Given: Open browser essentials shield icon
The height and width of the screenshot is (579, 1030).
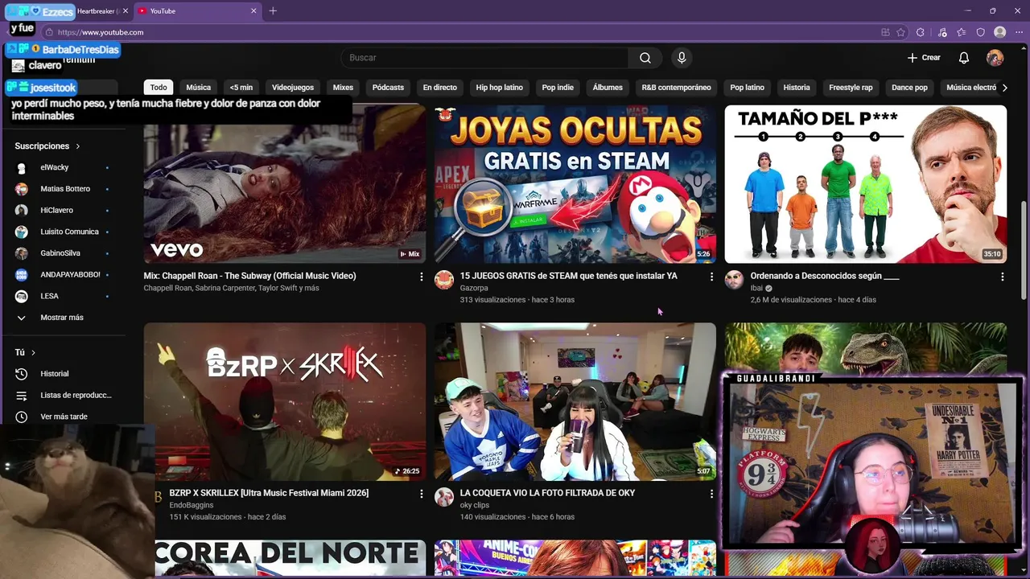Looking at the screenshot, I should point(980,32).
